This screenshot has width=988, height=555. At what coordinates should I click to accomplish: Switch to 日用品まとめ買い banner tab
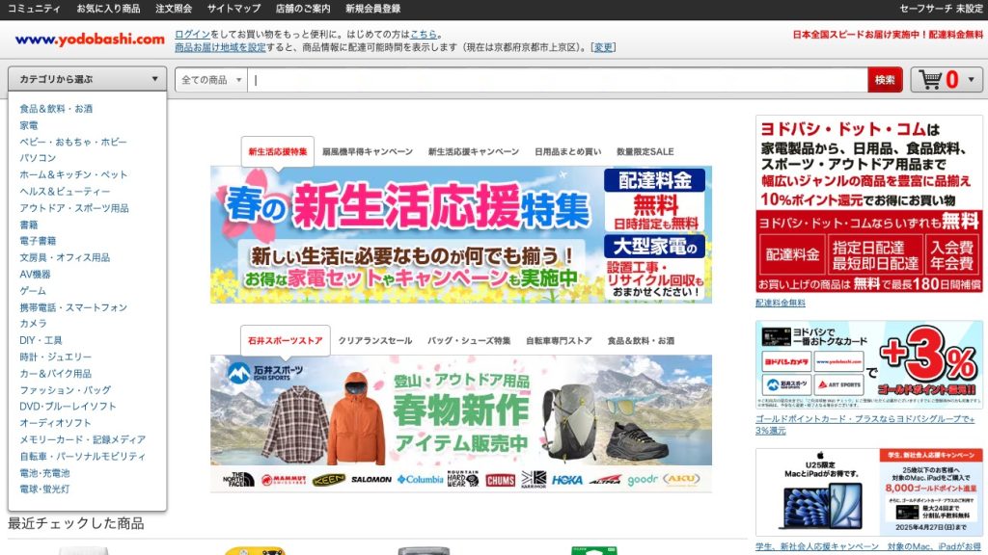pos(567,151)
